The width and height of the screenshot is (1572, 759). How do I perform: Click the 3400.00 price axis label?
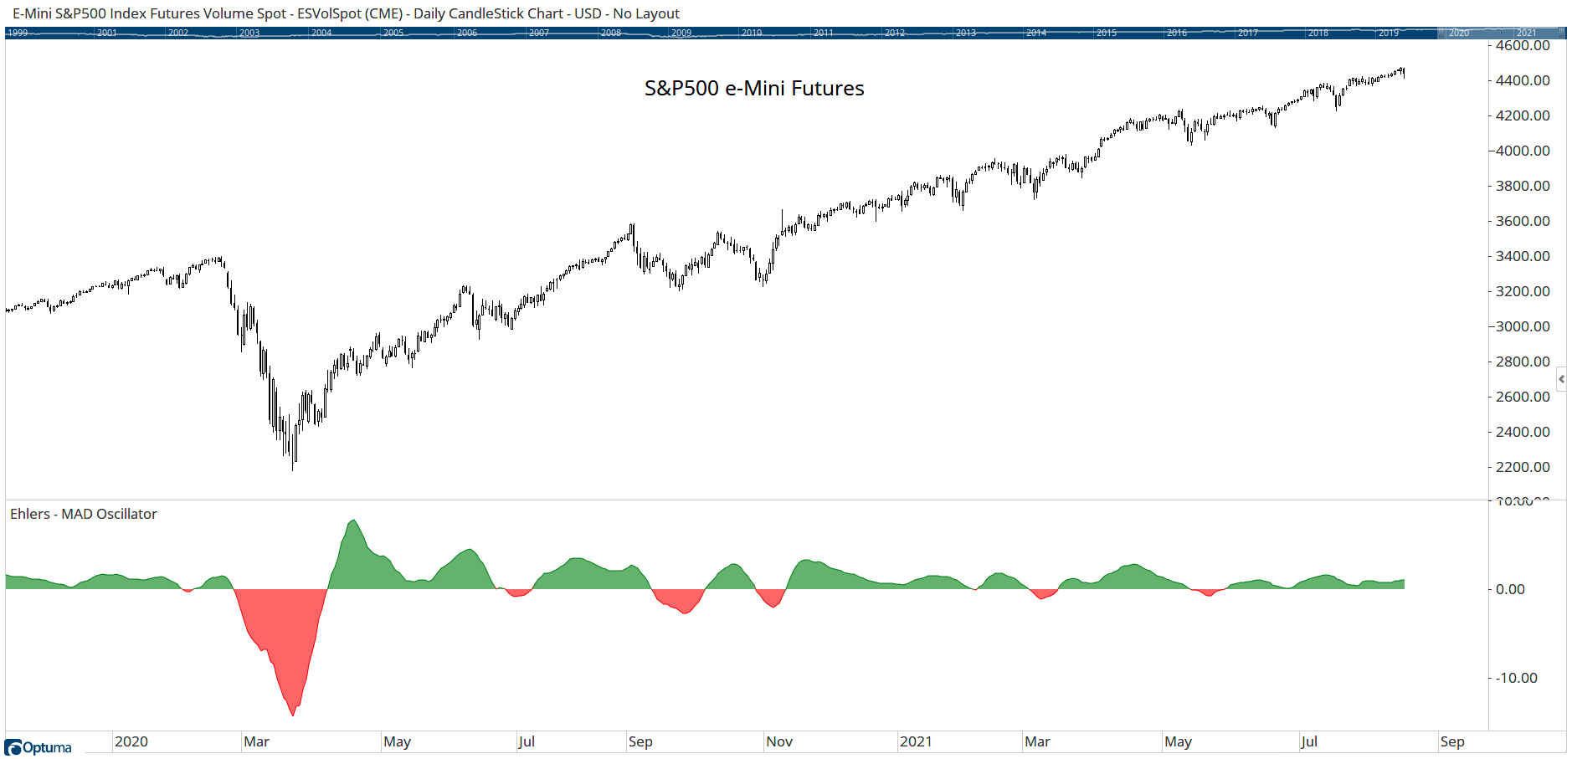pyautogui.click(x=1523, y=256)
